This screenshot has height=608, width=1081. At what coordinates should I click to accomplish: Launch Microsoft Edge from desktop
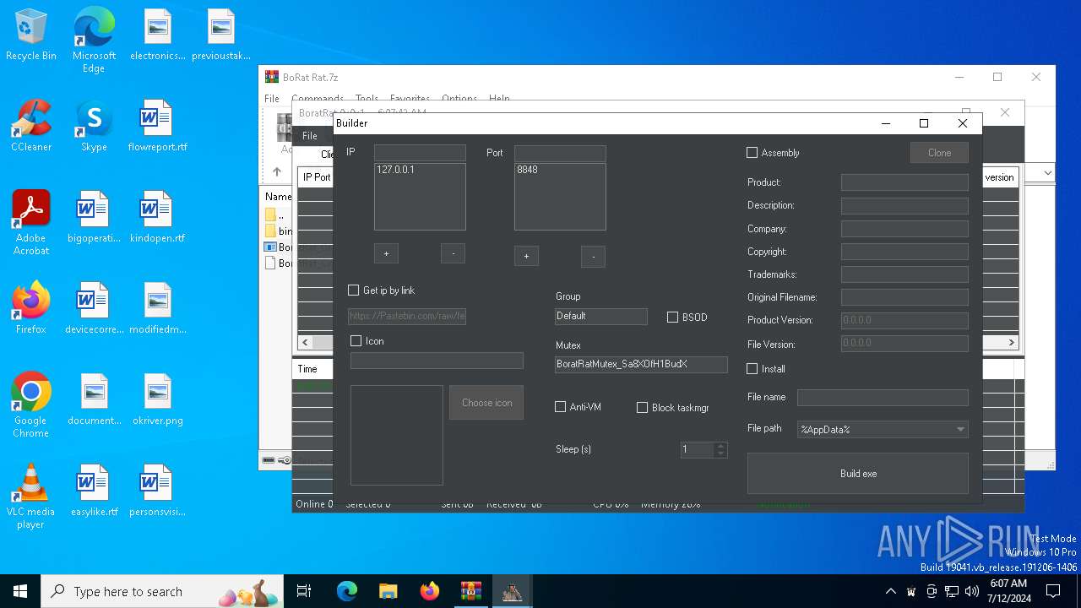click(x=94, y=41)
